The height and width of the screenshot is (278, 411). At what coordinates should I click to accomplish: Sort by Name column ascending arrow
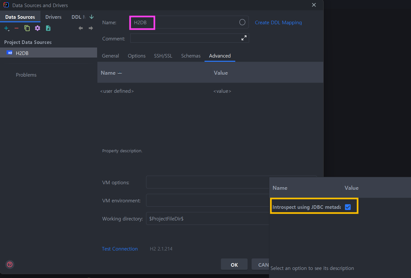[x=120, y=73]
